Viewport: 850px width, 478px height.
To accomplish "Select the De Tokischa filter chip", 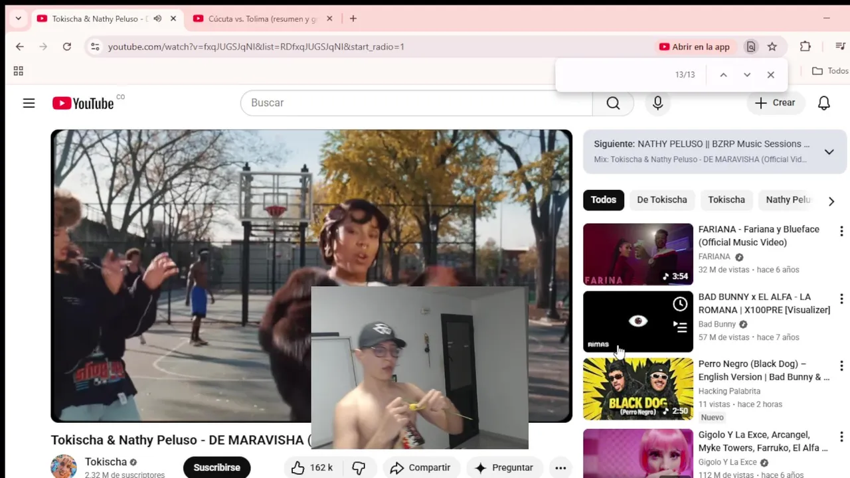I will (x=662, y=200).
